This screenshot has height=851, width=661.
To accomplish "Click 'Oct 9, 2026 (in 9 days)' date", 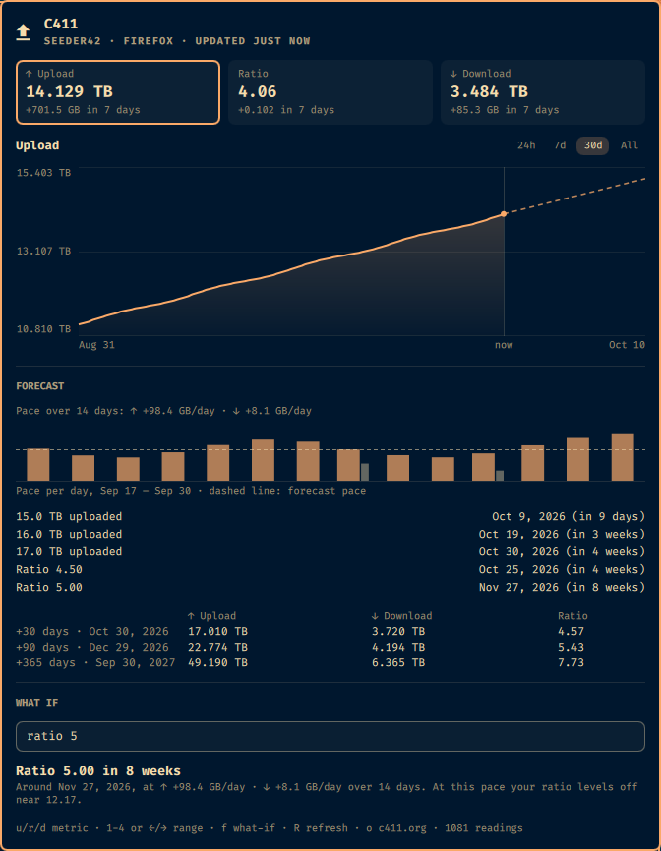I will tap(569, 516).
